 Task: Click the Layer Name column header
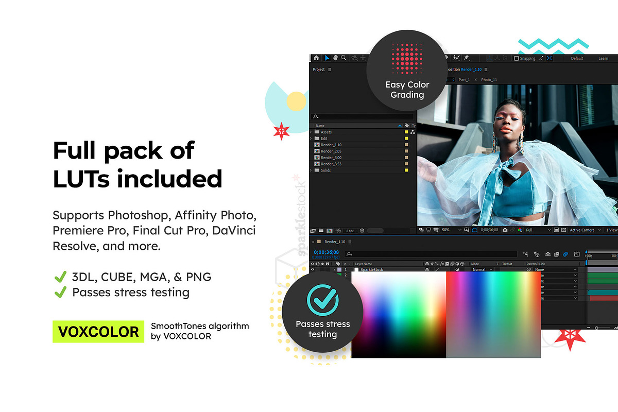363,264
